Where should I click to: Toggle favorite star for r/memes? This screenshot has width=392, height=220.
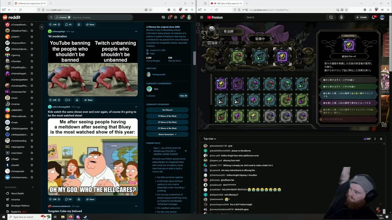click(x=32, y=104)
